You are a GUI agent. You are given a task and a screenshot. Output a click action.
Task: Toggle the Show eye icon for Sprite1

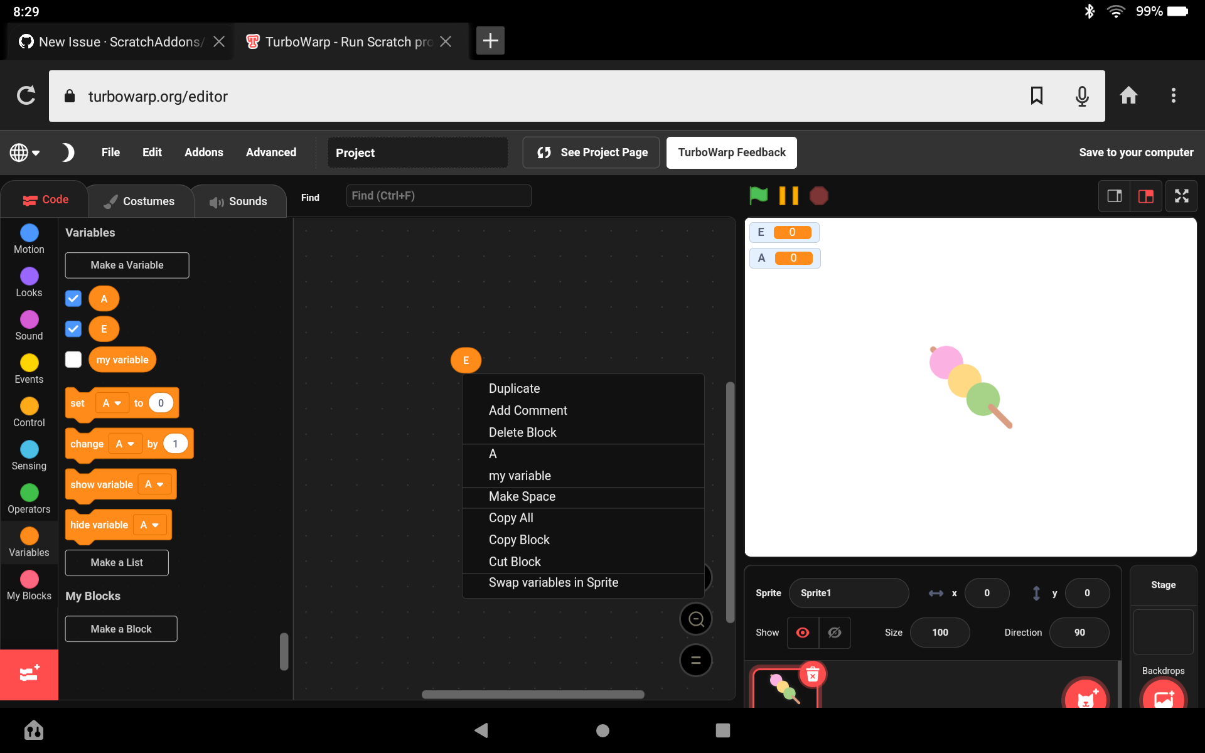803,633
